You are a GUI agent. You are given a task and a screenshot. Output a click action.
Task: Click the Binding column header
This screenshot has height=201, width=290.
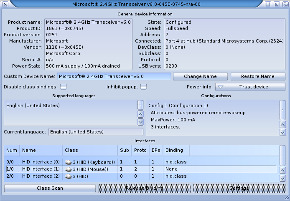[174, 150]
